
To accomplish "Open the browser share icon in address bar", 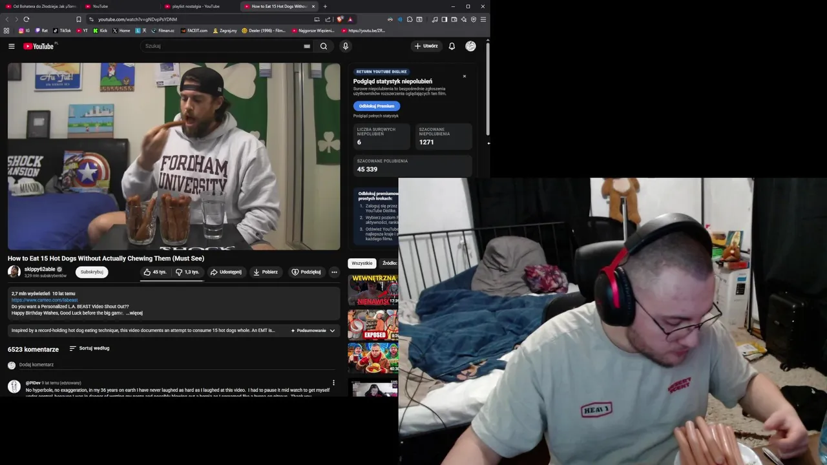I will [328, 19].
